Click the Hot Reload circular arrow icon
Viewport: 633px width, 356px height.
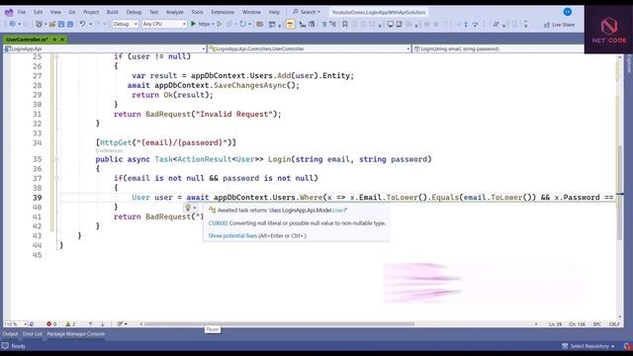click(x=242, y=24)
